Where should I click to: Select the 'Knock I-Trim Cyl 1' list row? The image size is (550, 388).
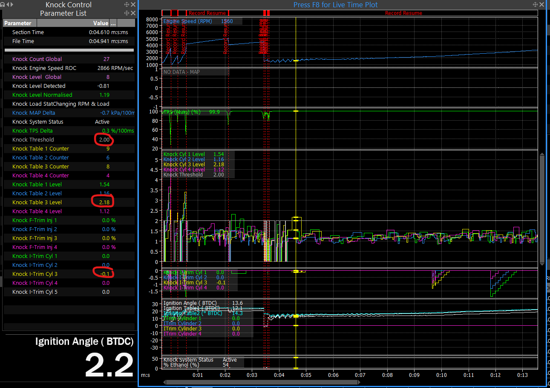(69, 256)
